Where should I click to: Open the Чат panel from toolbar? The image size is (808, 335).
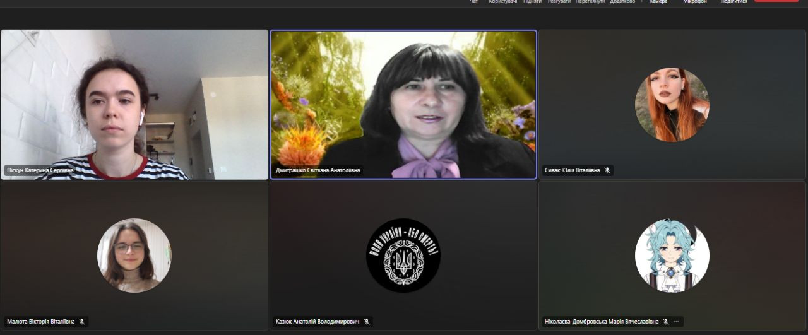473,2
